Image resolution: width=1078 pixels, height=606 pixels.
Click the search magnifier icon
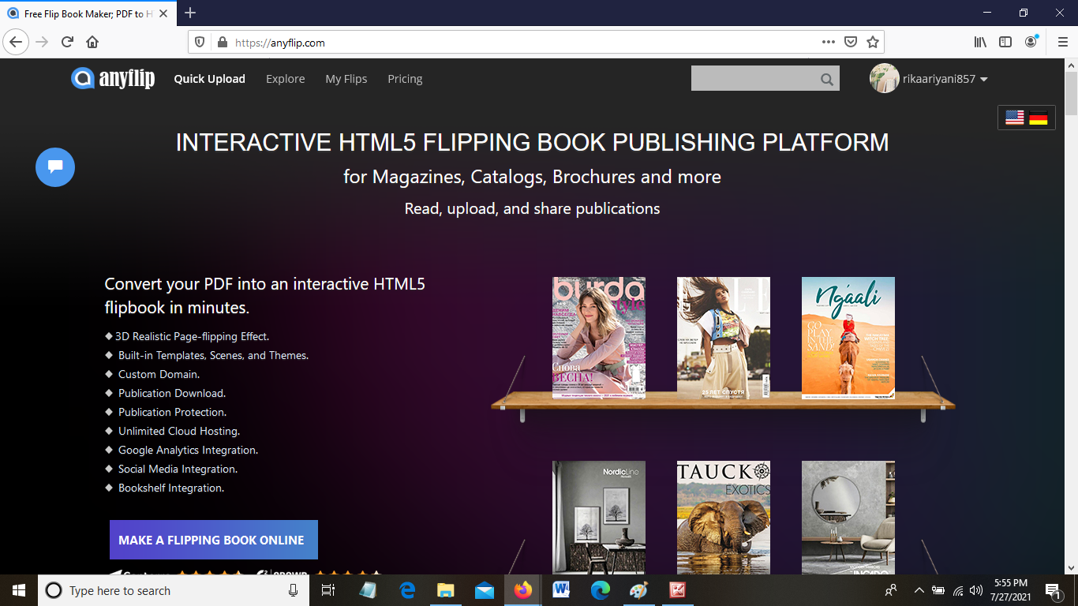pos(826,78)
